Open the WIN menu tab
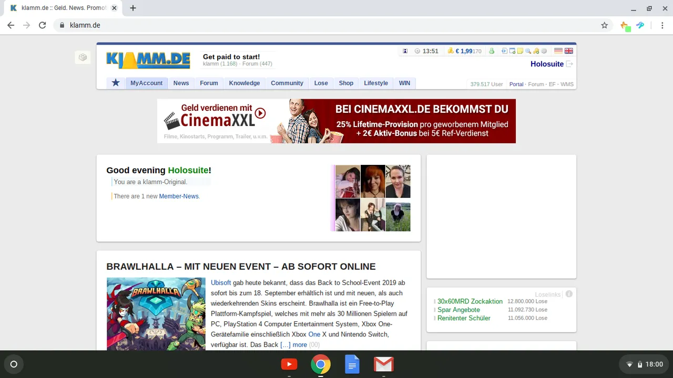 [x=404, y=83]
